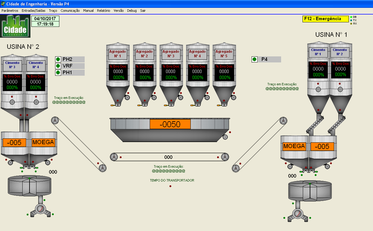Click the Cidade Engenharia logo

15,26
